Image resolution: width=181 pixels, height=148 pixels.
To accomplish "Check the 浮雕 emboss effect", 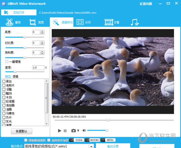I will [4, 89].
